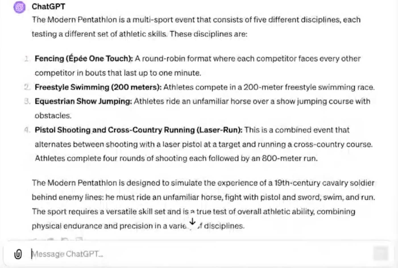The width and height of the screenshot is (398, 268).
Task: Click the greyed-out send message button
Action: 381,254
